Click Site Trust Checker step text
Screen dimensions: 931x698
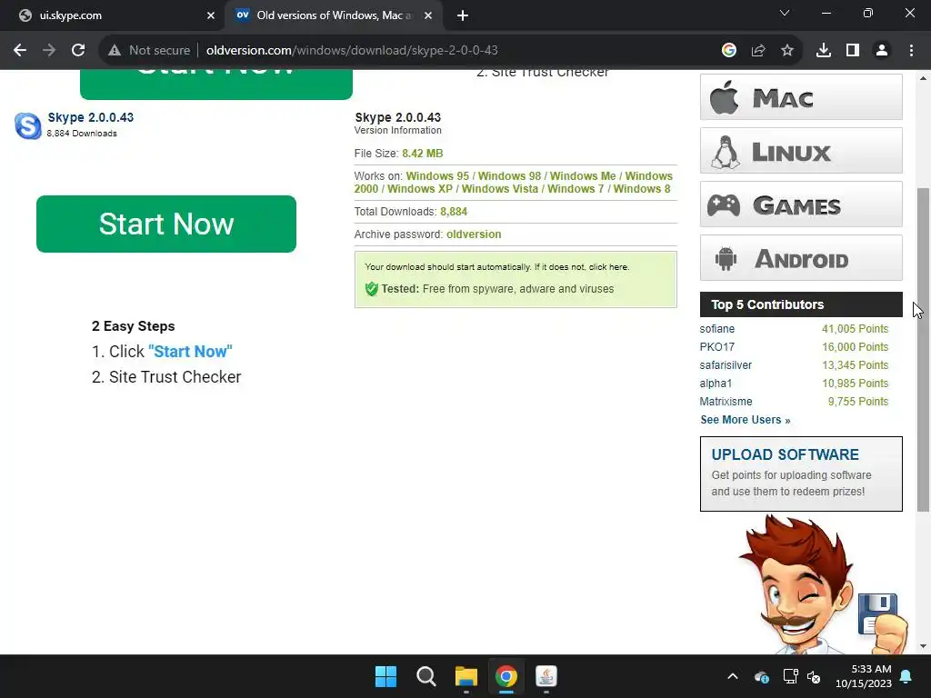[175, 377]
